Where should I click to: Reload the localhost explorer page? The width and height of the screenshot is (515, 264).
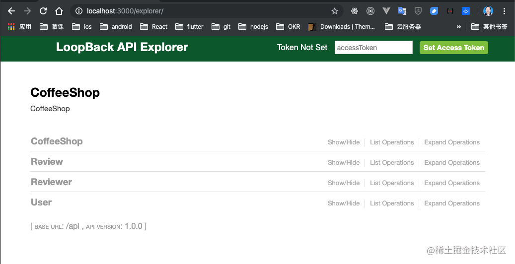43,11
